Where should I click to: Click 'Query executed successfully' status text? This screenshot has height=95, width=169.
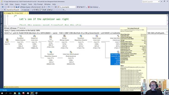pos(12,87)
